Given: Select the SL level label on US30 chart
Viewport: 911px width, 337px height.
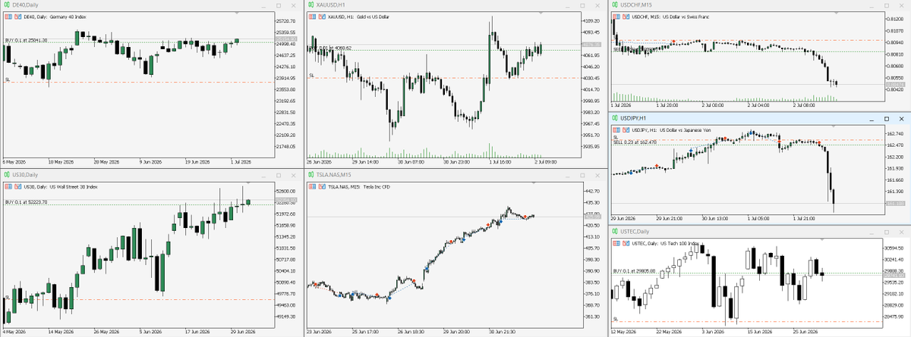Looking at the screenshot, I should click(x=7, y=297).
